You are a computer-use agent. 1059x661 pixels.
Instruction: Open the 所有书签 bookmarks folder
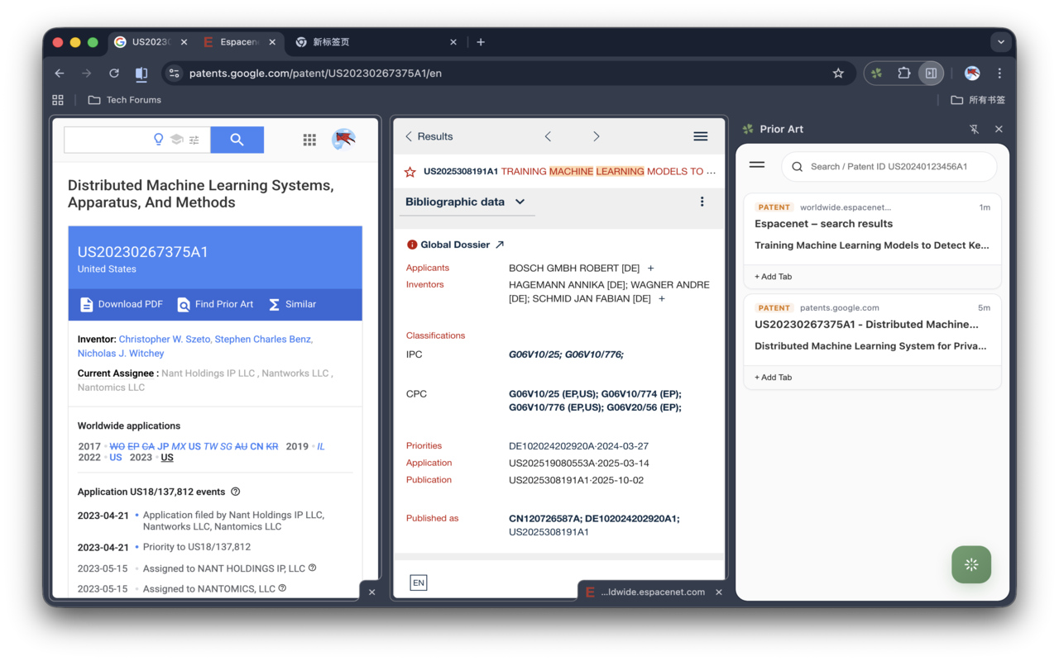pyautogui.click(x=978, y=100)
